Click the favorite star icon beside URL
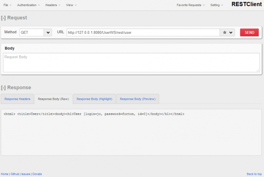This screenshot has height=177, width=264. click(225, 33)
